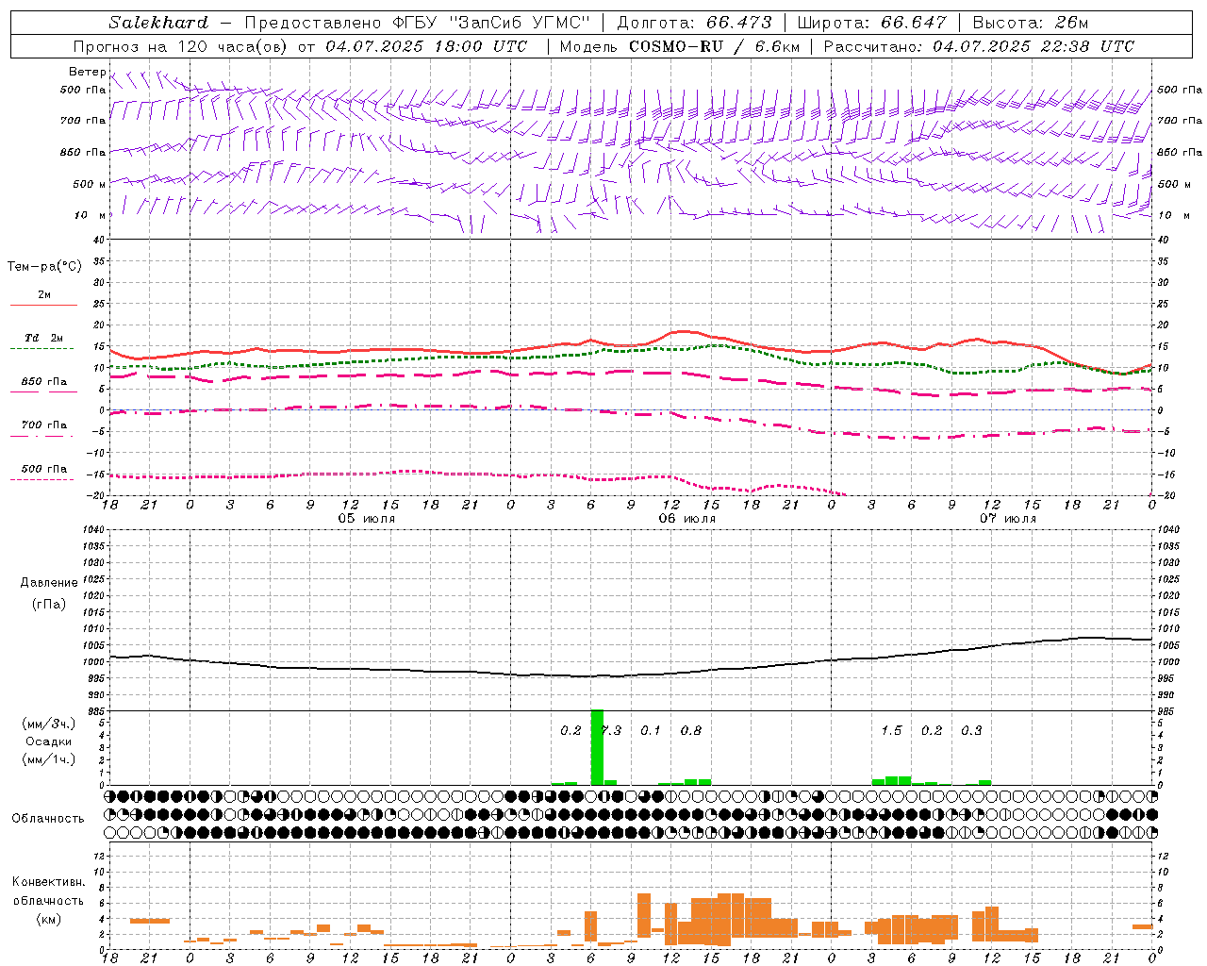Click the (км) unit label
This screenshot has height=966, width=1207.
point(49,919)
